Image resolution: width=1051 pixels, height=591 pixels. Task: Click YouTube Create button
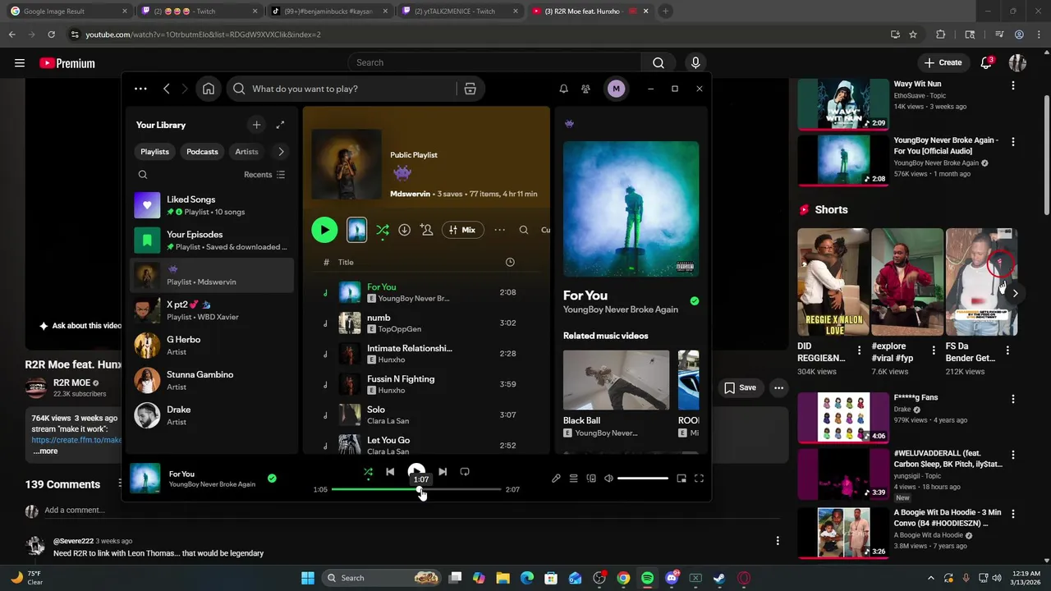coord(943,62)
